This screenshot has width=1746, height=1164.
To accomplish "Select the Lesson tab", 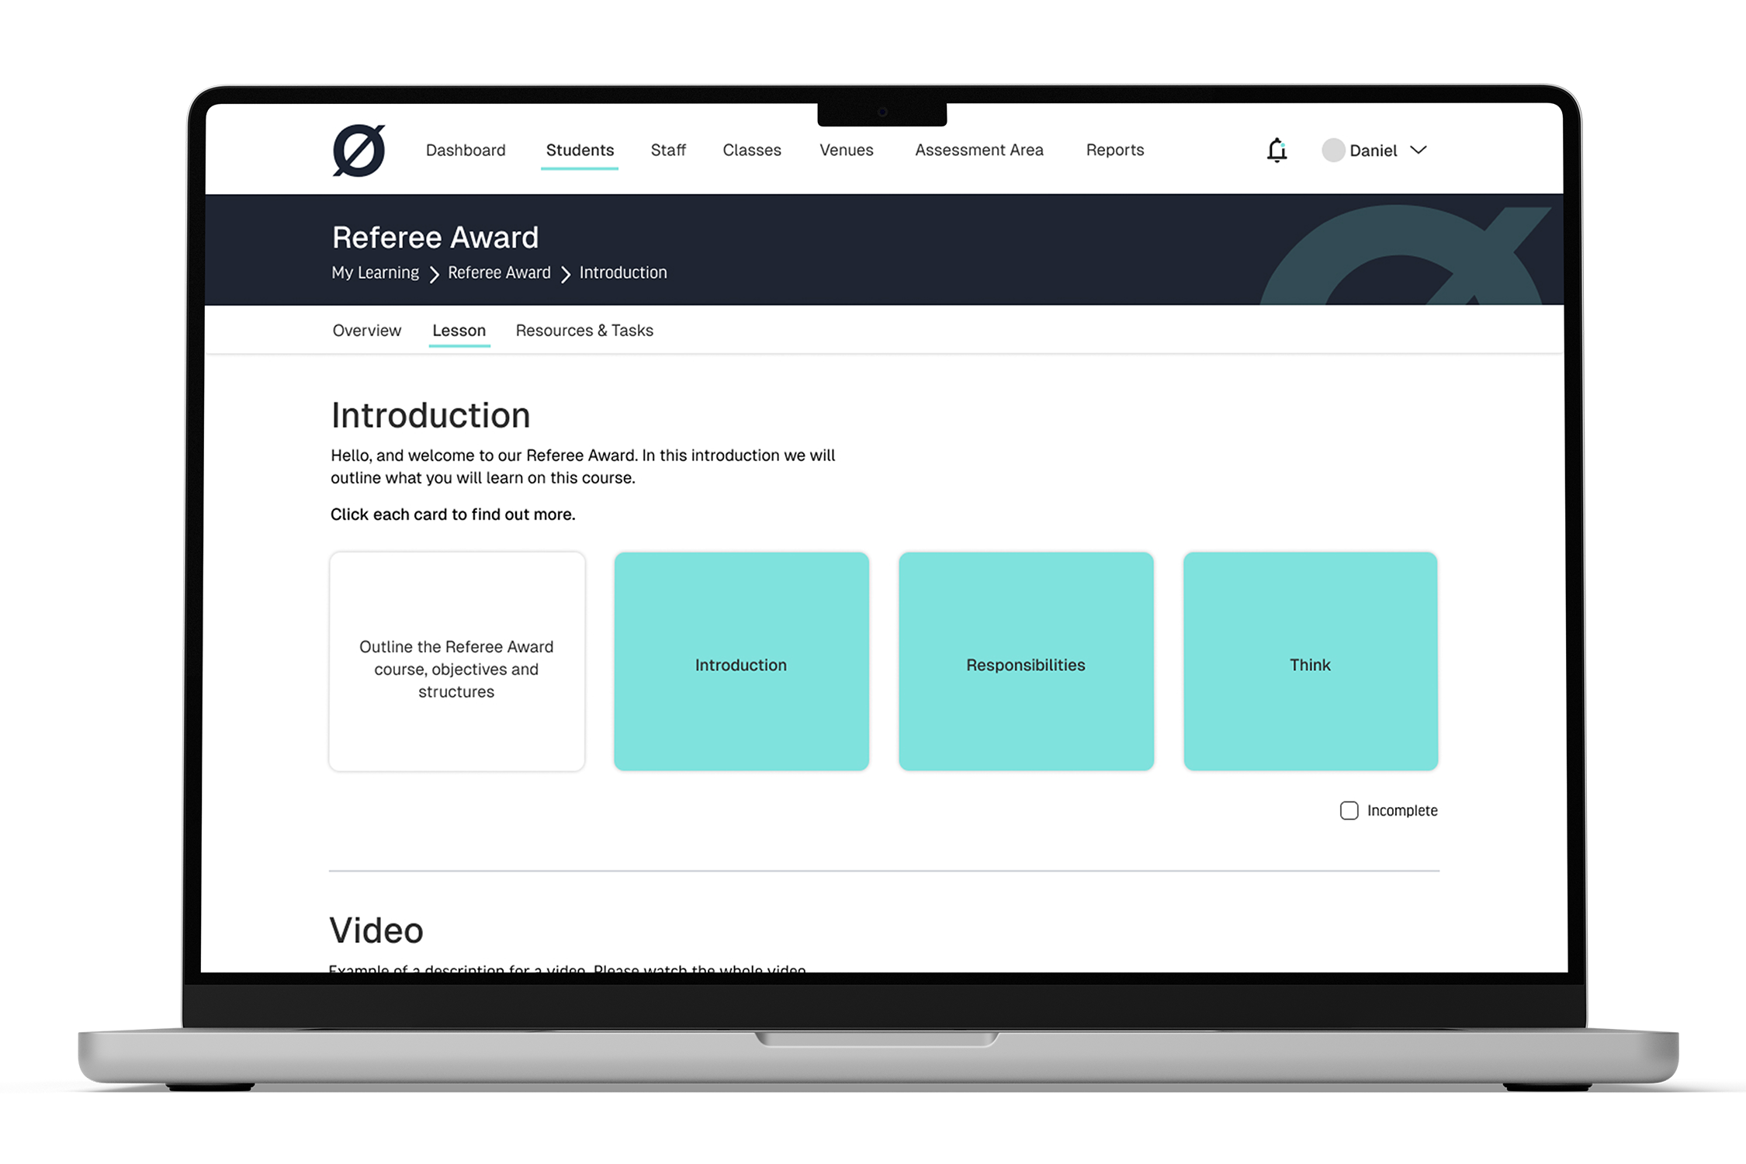I will [x=459, y=331].
